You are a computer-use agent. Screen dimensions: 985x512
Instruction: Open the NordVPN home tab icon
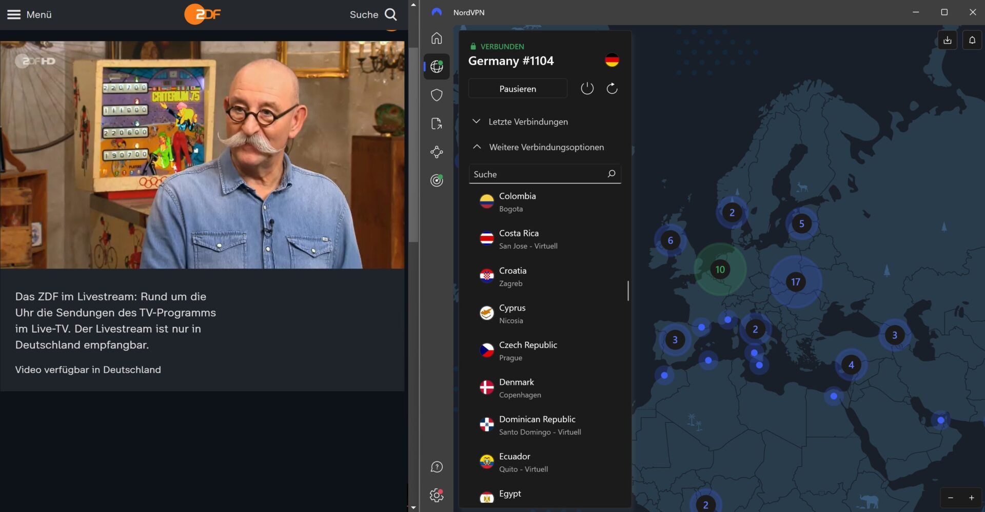(x=437, y=38)
